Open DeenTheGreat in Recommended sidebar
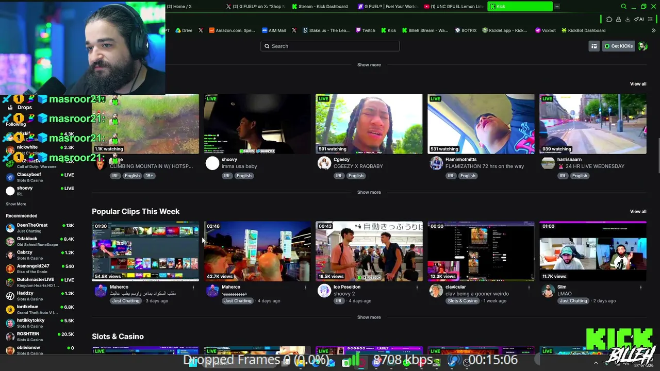The image size is (660, 371). tap(40, 228)
